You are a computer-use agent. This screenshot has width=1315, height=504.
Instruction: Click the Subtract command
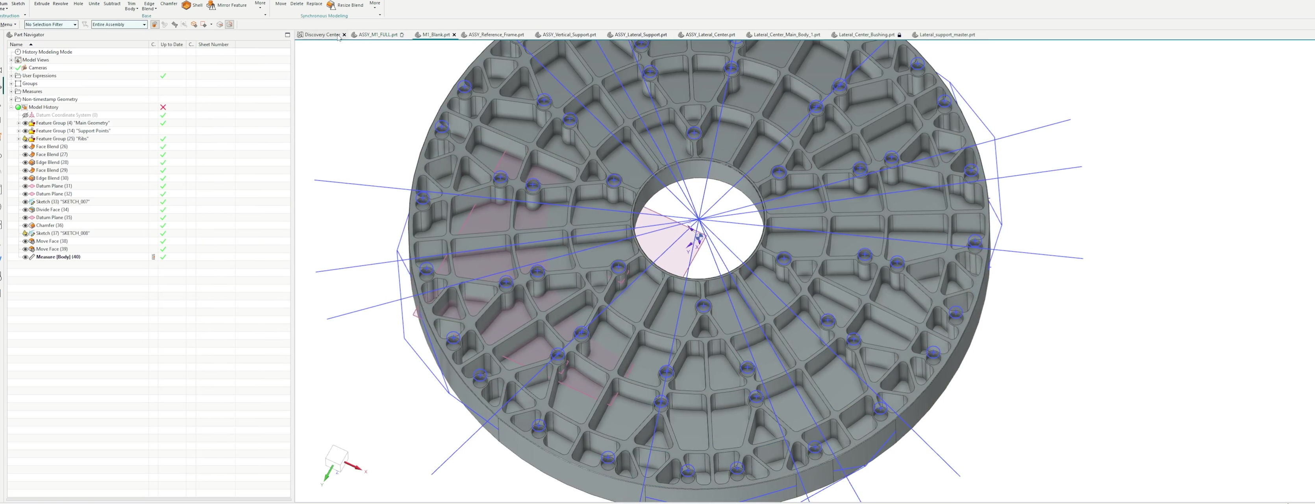coord(112,4)
